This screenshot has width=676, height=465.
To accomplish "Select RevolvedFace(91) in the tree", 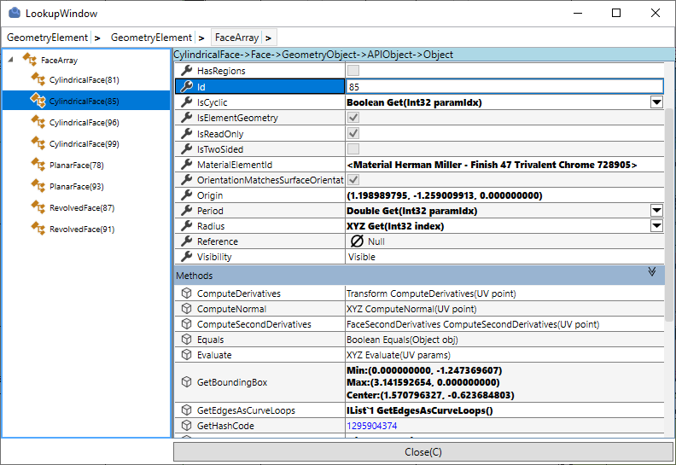I will coord(82,230).
